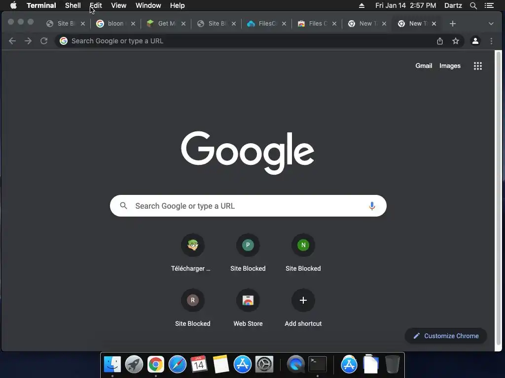Open a new tab with plus button
505x378 pixels.
point(453,24)
